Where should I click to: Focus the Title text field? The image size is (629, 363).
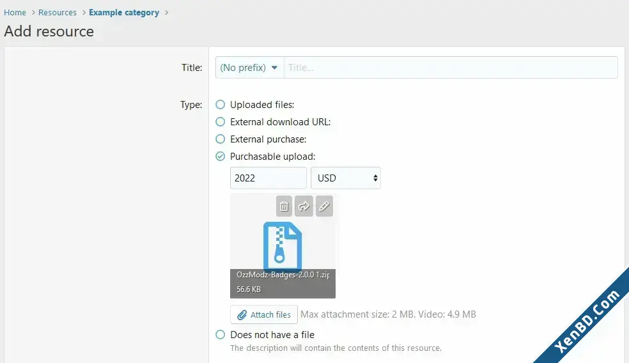pos(451,67)
